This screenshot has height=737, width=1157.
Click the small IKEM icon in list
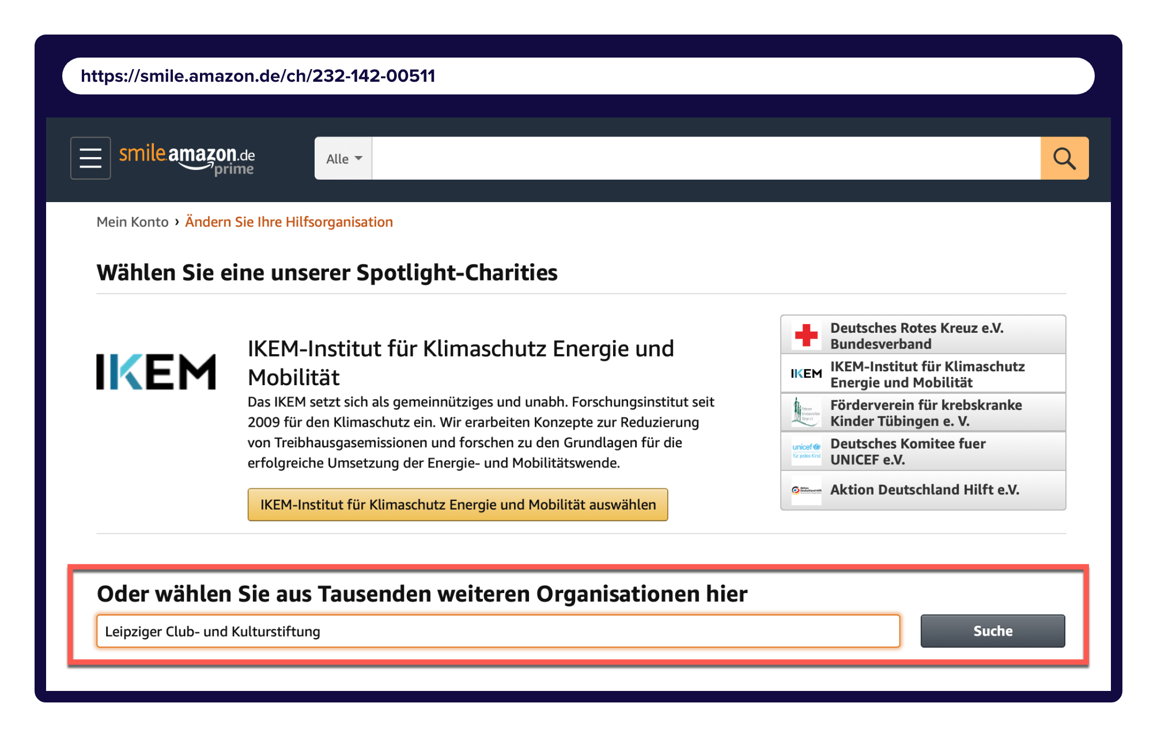pos(806,374)
